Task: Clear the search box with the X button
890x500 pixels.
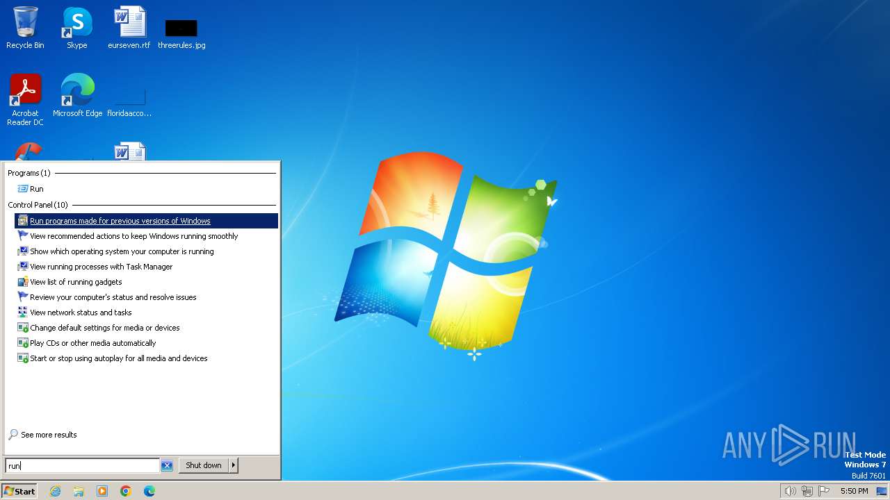Action: tap(167, 466)
